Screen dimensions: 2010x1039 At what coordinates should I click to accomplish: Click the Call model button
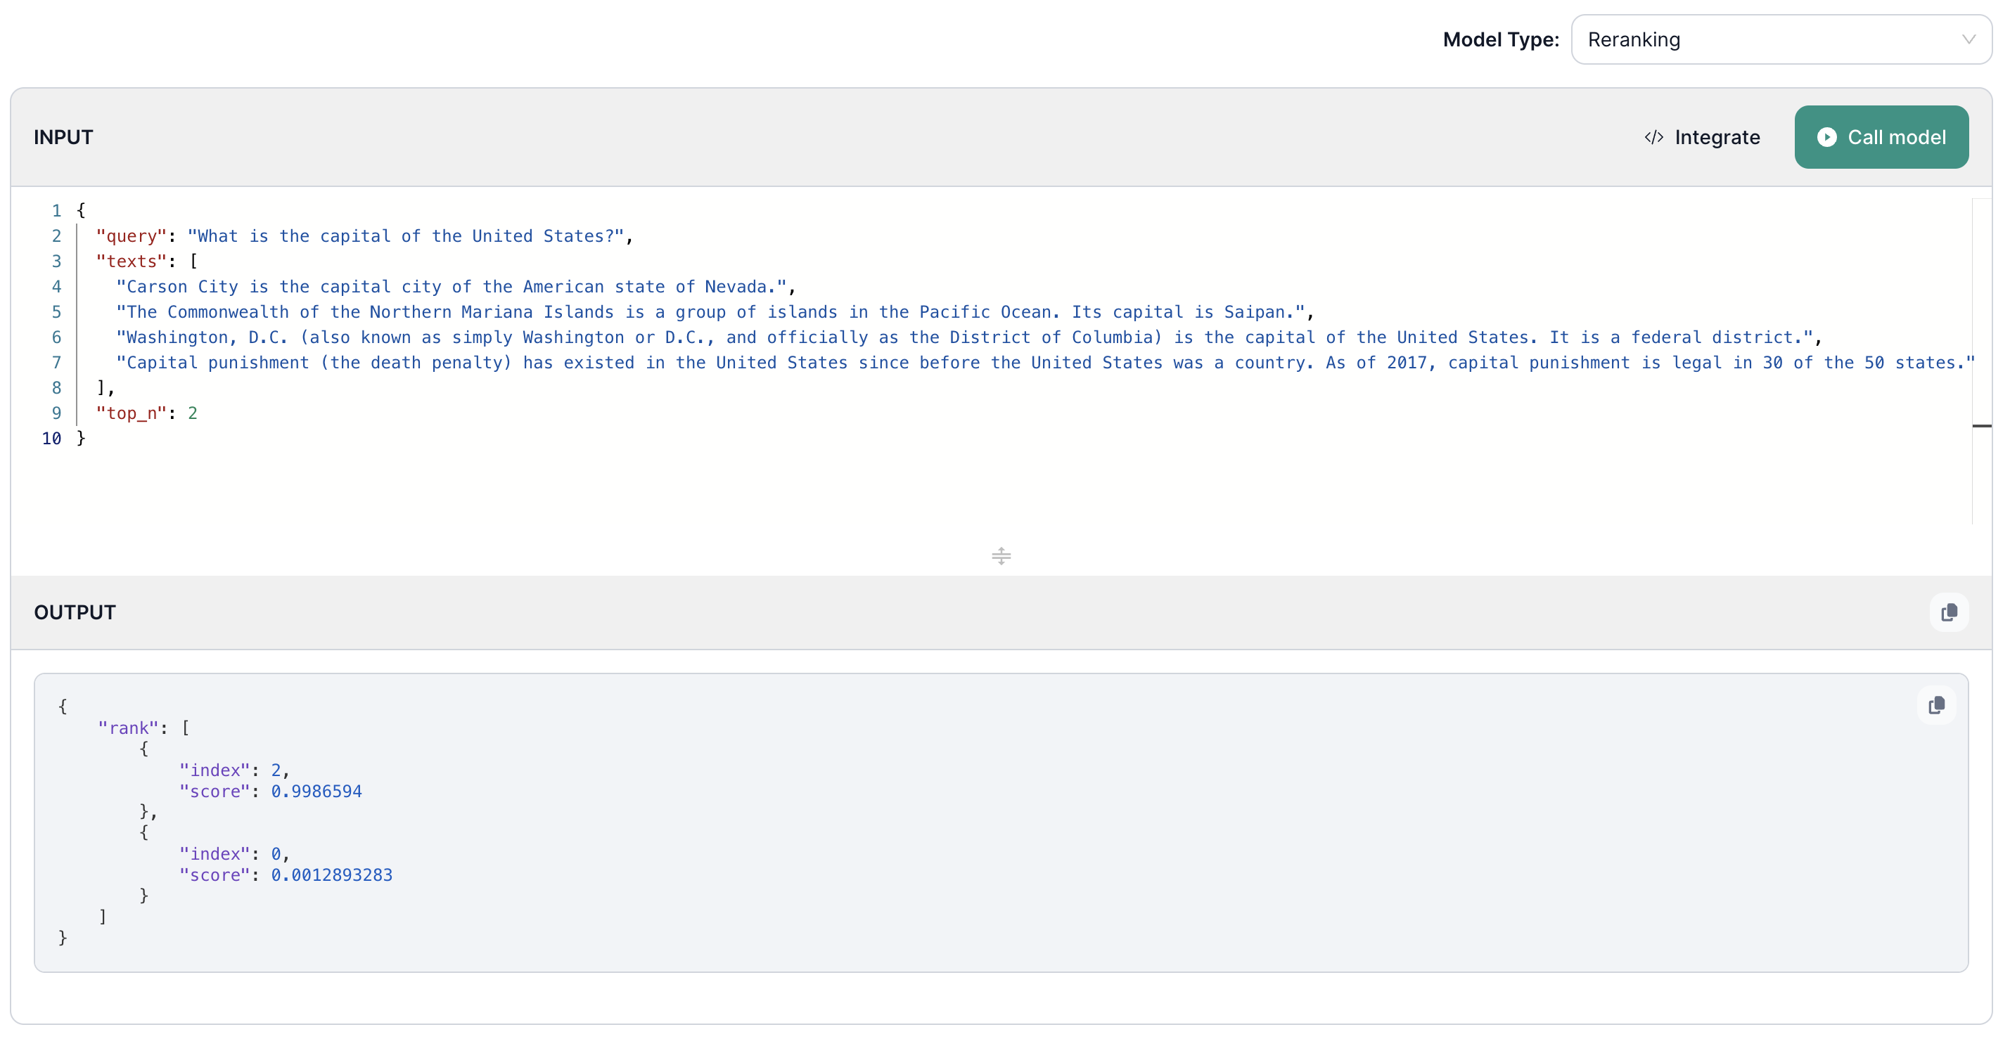tap(1881, 136)
